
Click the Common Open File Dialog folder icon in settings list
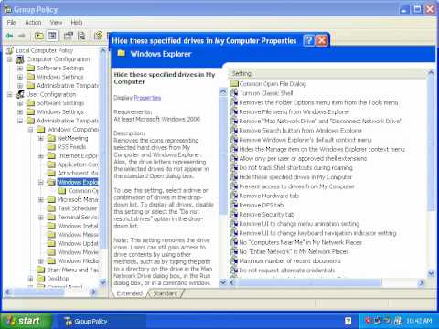coord(234,83)
